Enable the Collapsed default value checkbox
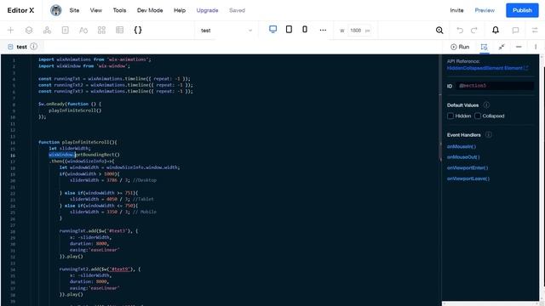545x306 pixels. click(x=478, y=116)
